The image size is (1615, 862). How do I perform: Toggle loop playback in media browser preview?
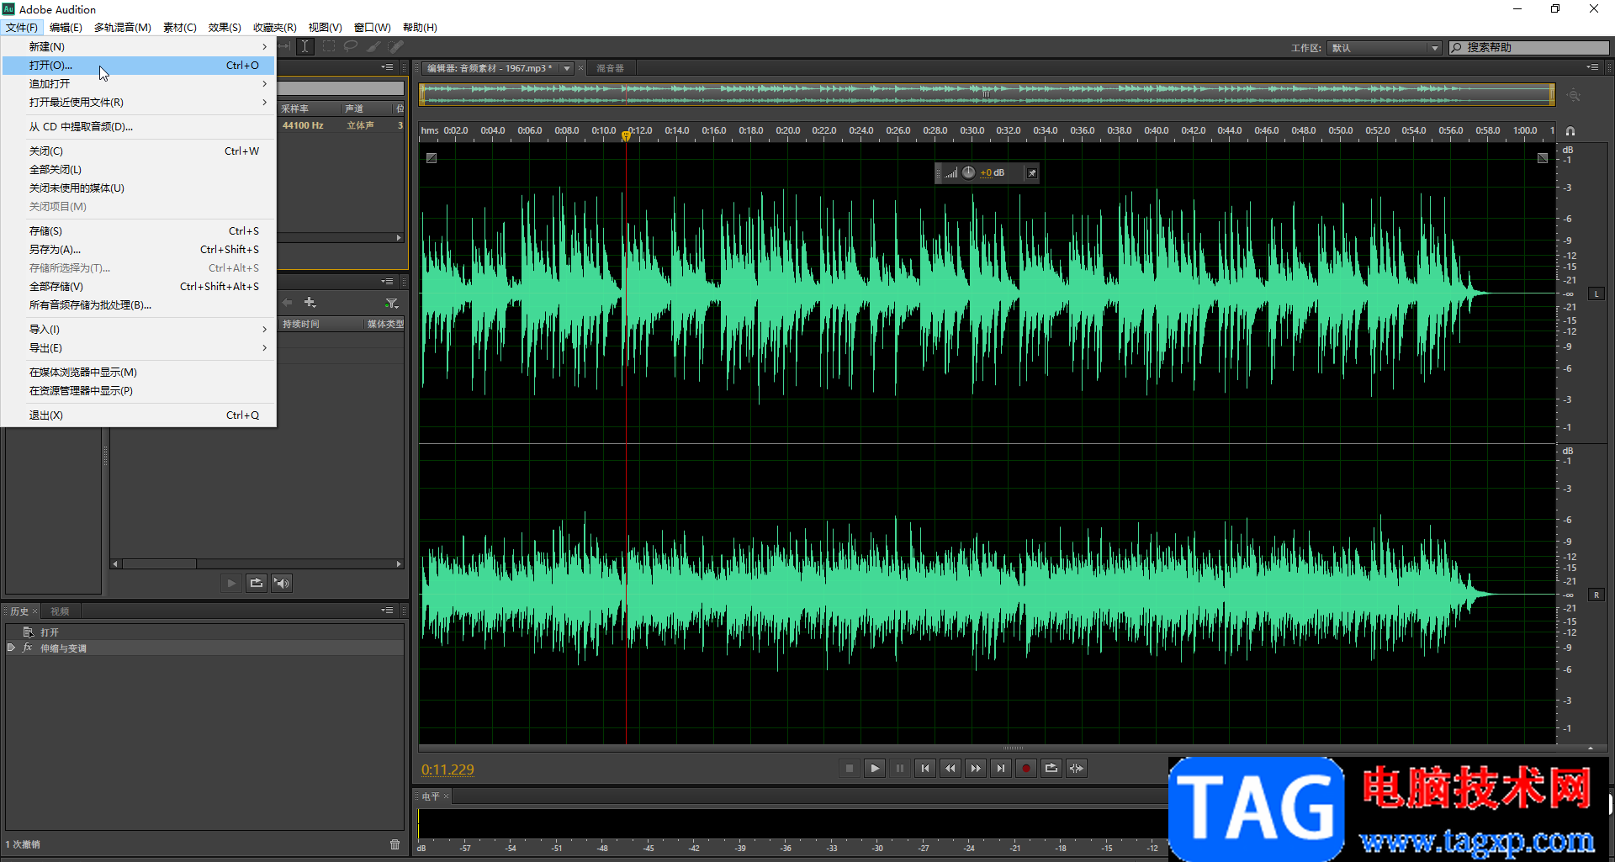257,583
